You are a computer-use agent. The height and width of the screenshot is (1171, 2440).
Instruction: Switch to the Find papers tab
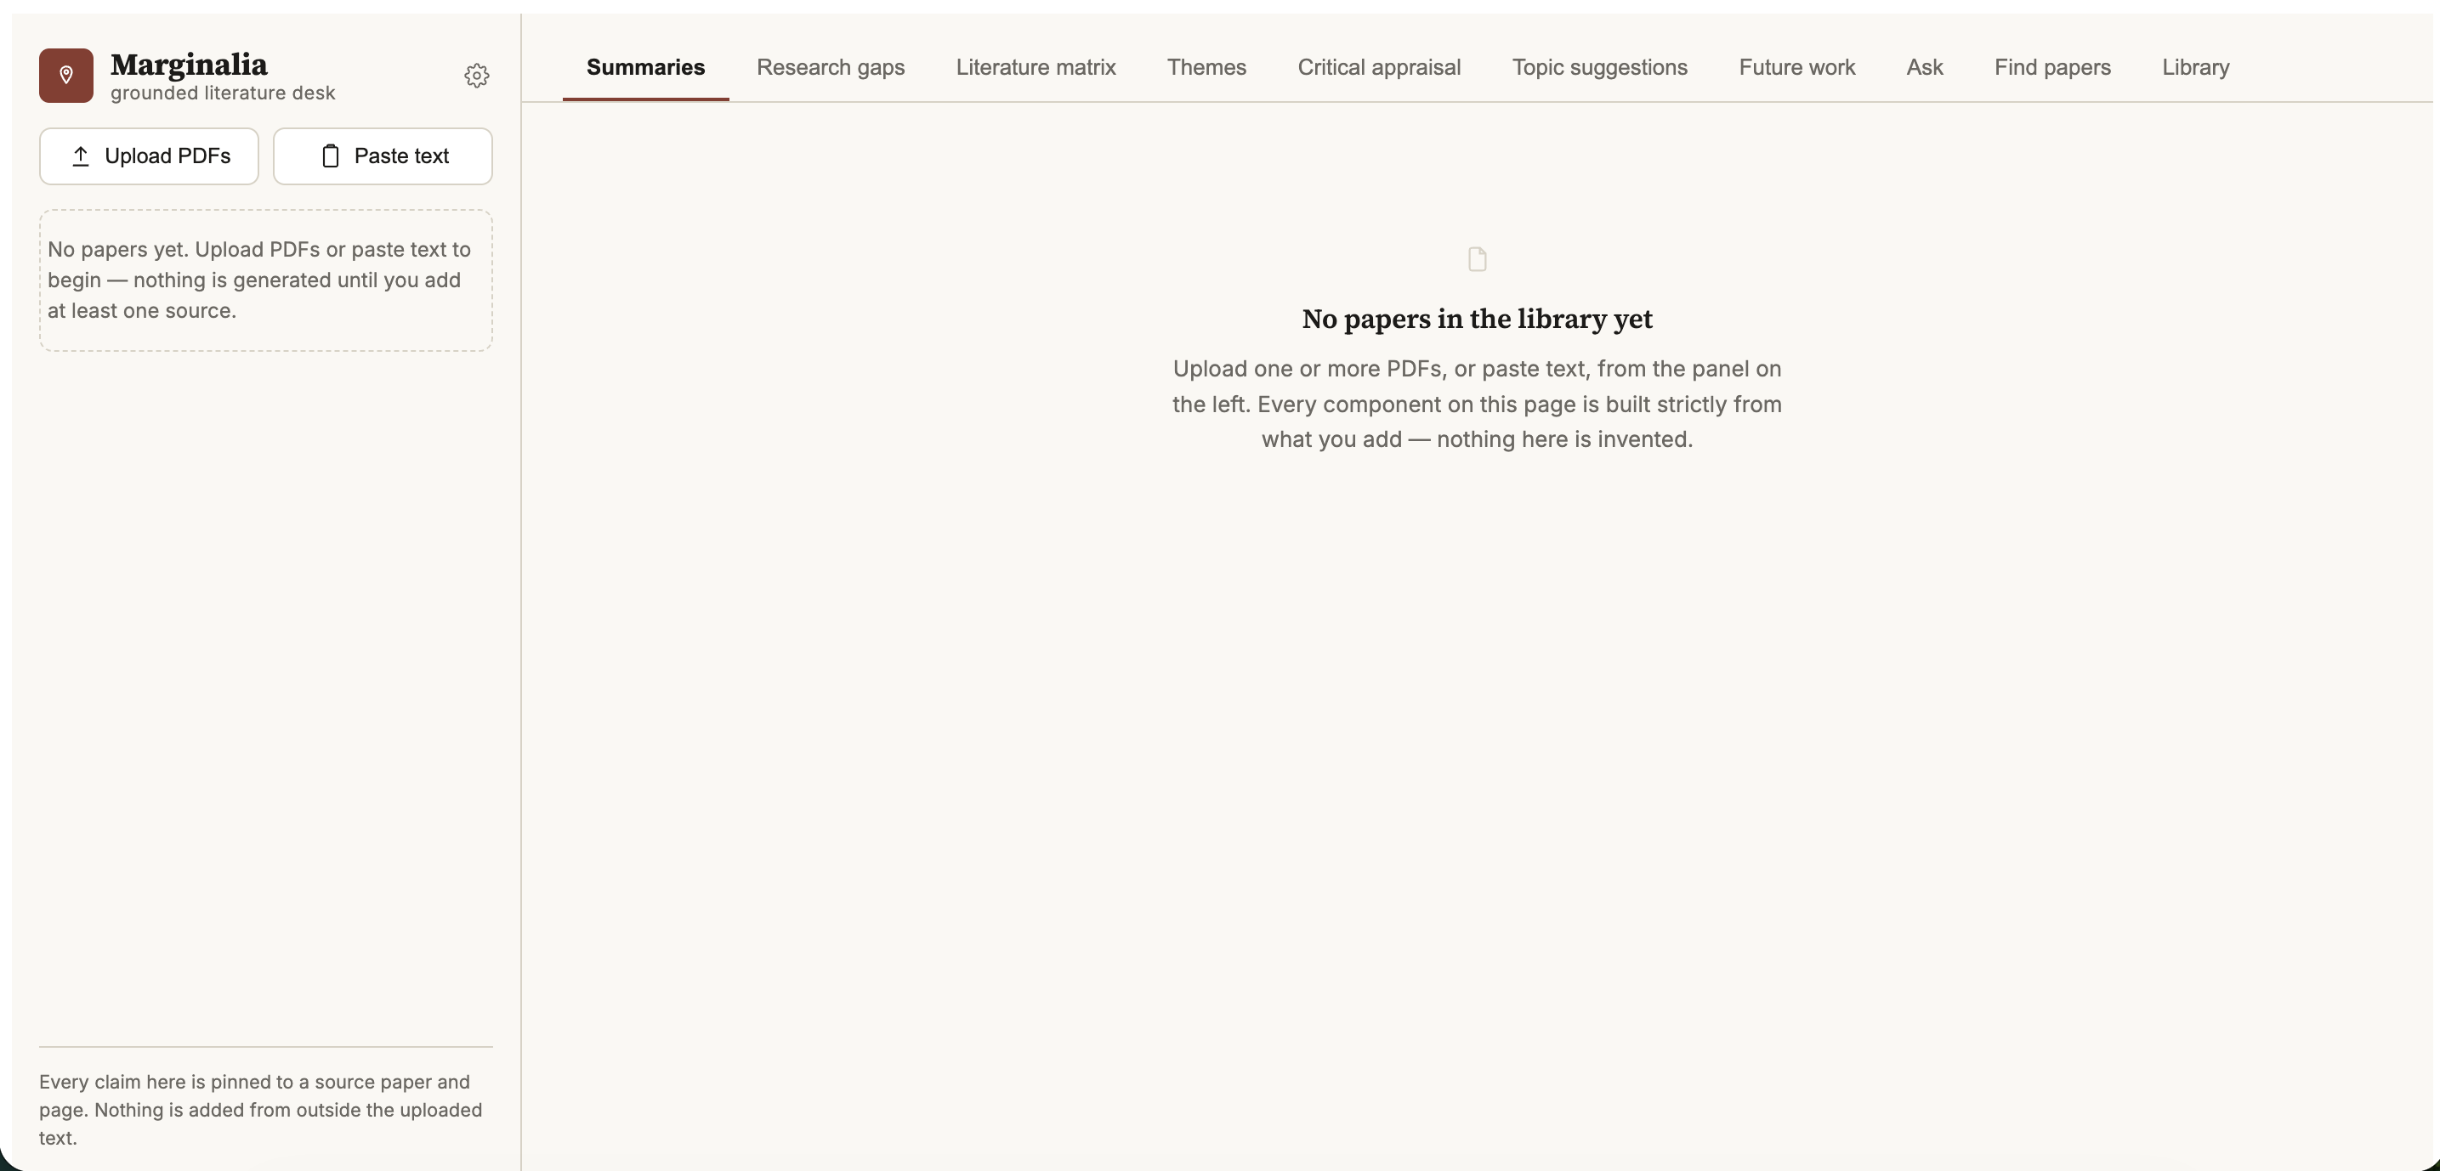point(2051,67)
